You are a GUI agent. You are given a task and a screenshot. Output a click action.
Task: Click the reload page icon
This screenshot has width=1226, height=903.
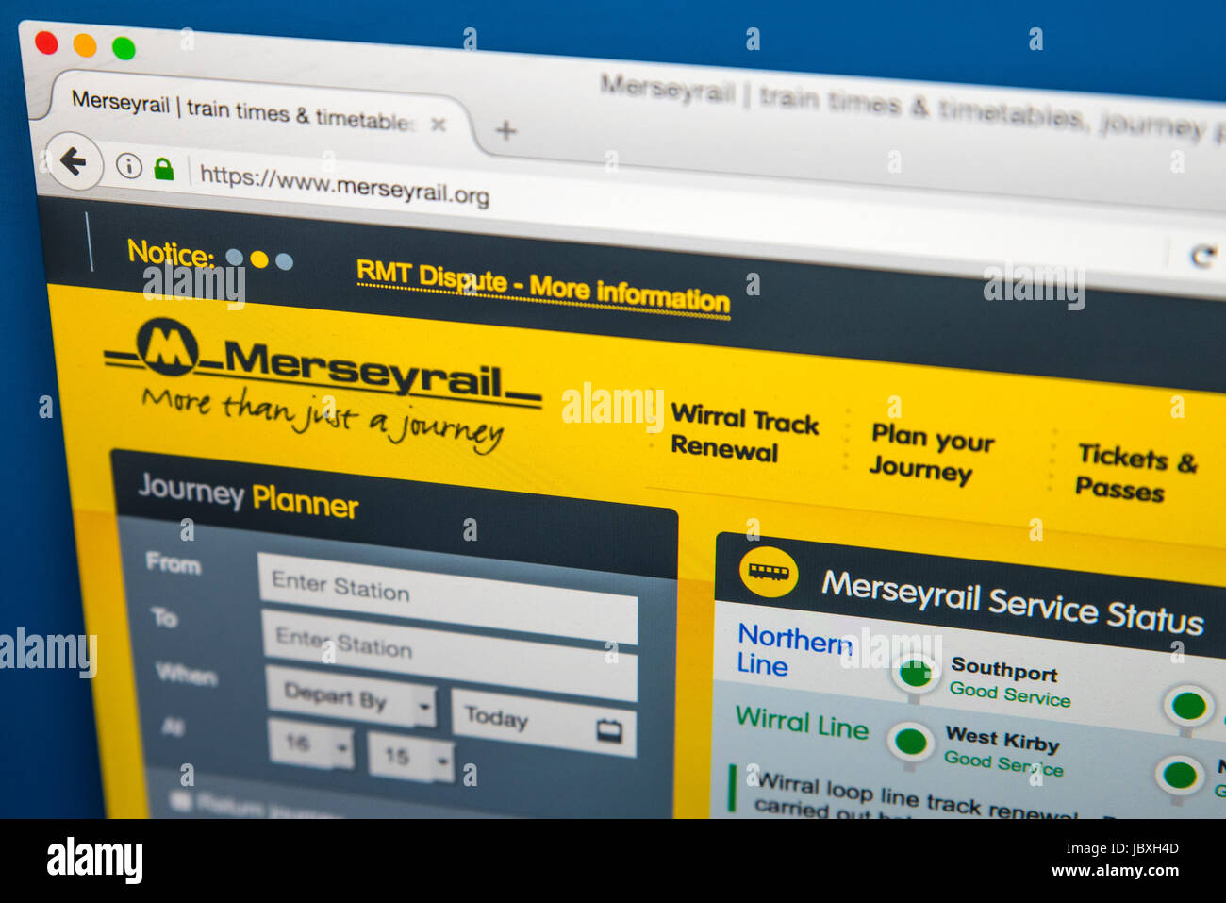click(1203, 256)
